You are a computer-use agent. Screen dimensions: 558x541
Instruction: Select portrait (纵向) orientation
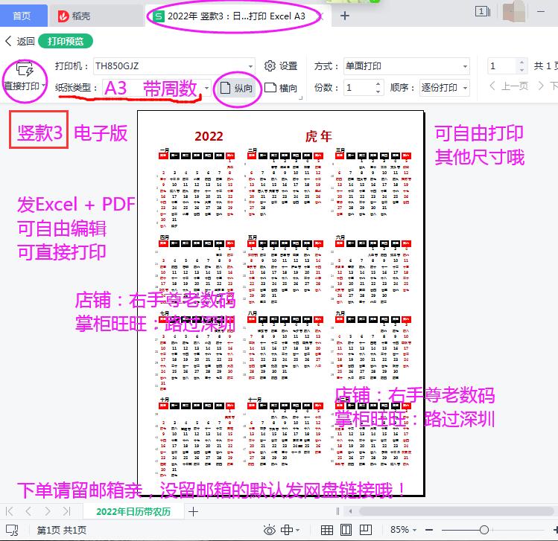click(236, 88)
